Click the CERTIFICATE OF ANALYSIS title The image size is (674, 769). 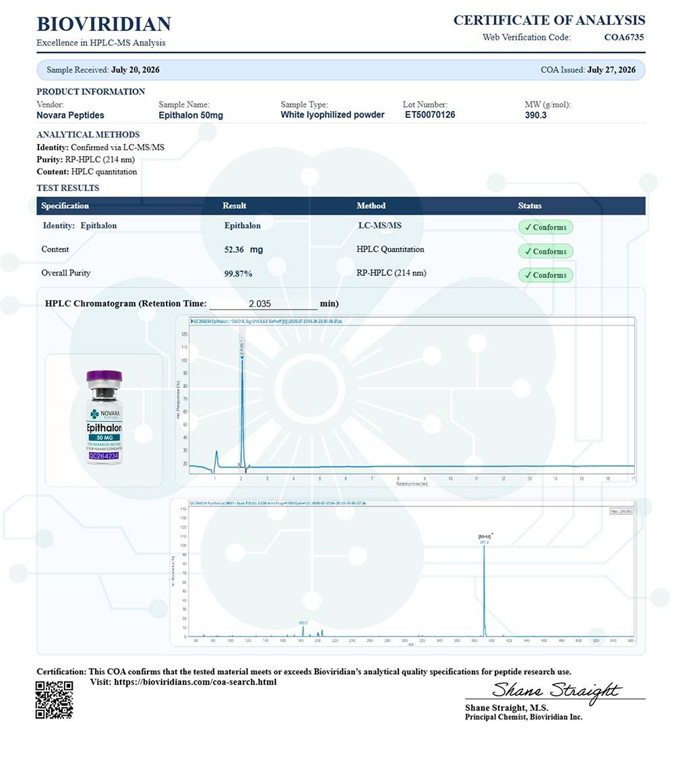click(549, 20)
